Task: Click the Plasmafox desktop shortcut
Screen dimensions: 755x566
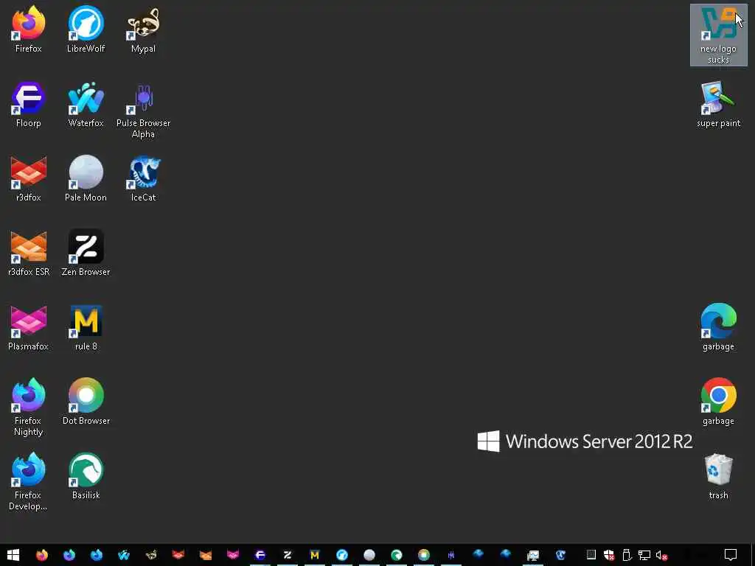Action: [x=29, y=327]
